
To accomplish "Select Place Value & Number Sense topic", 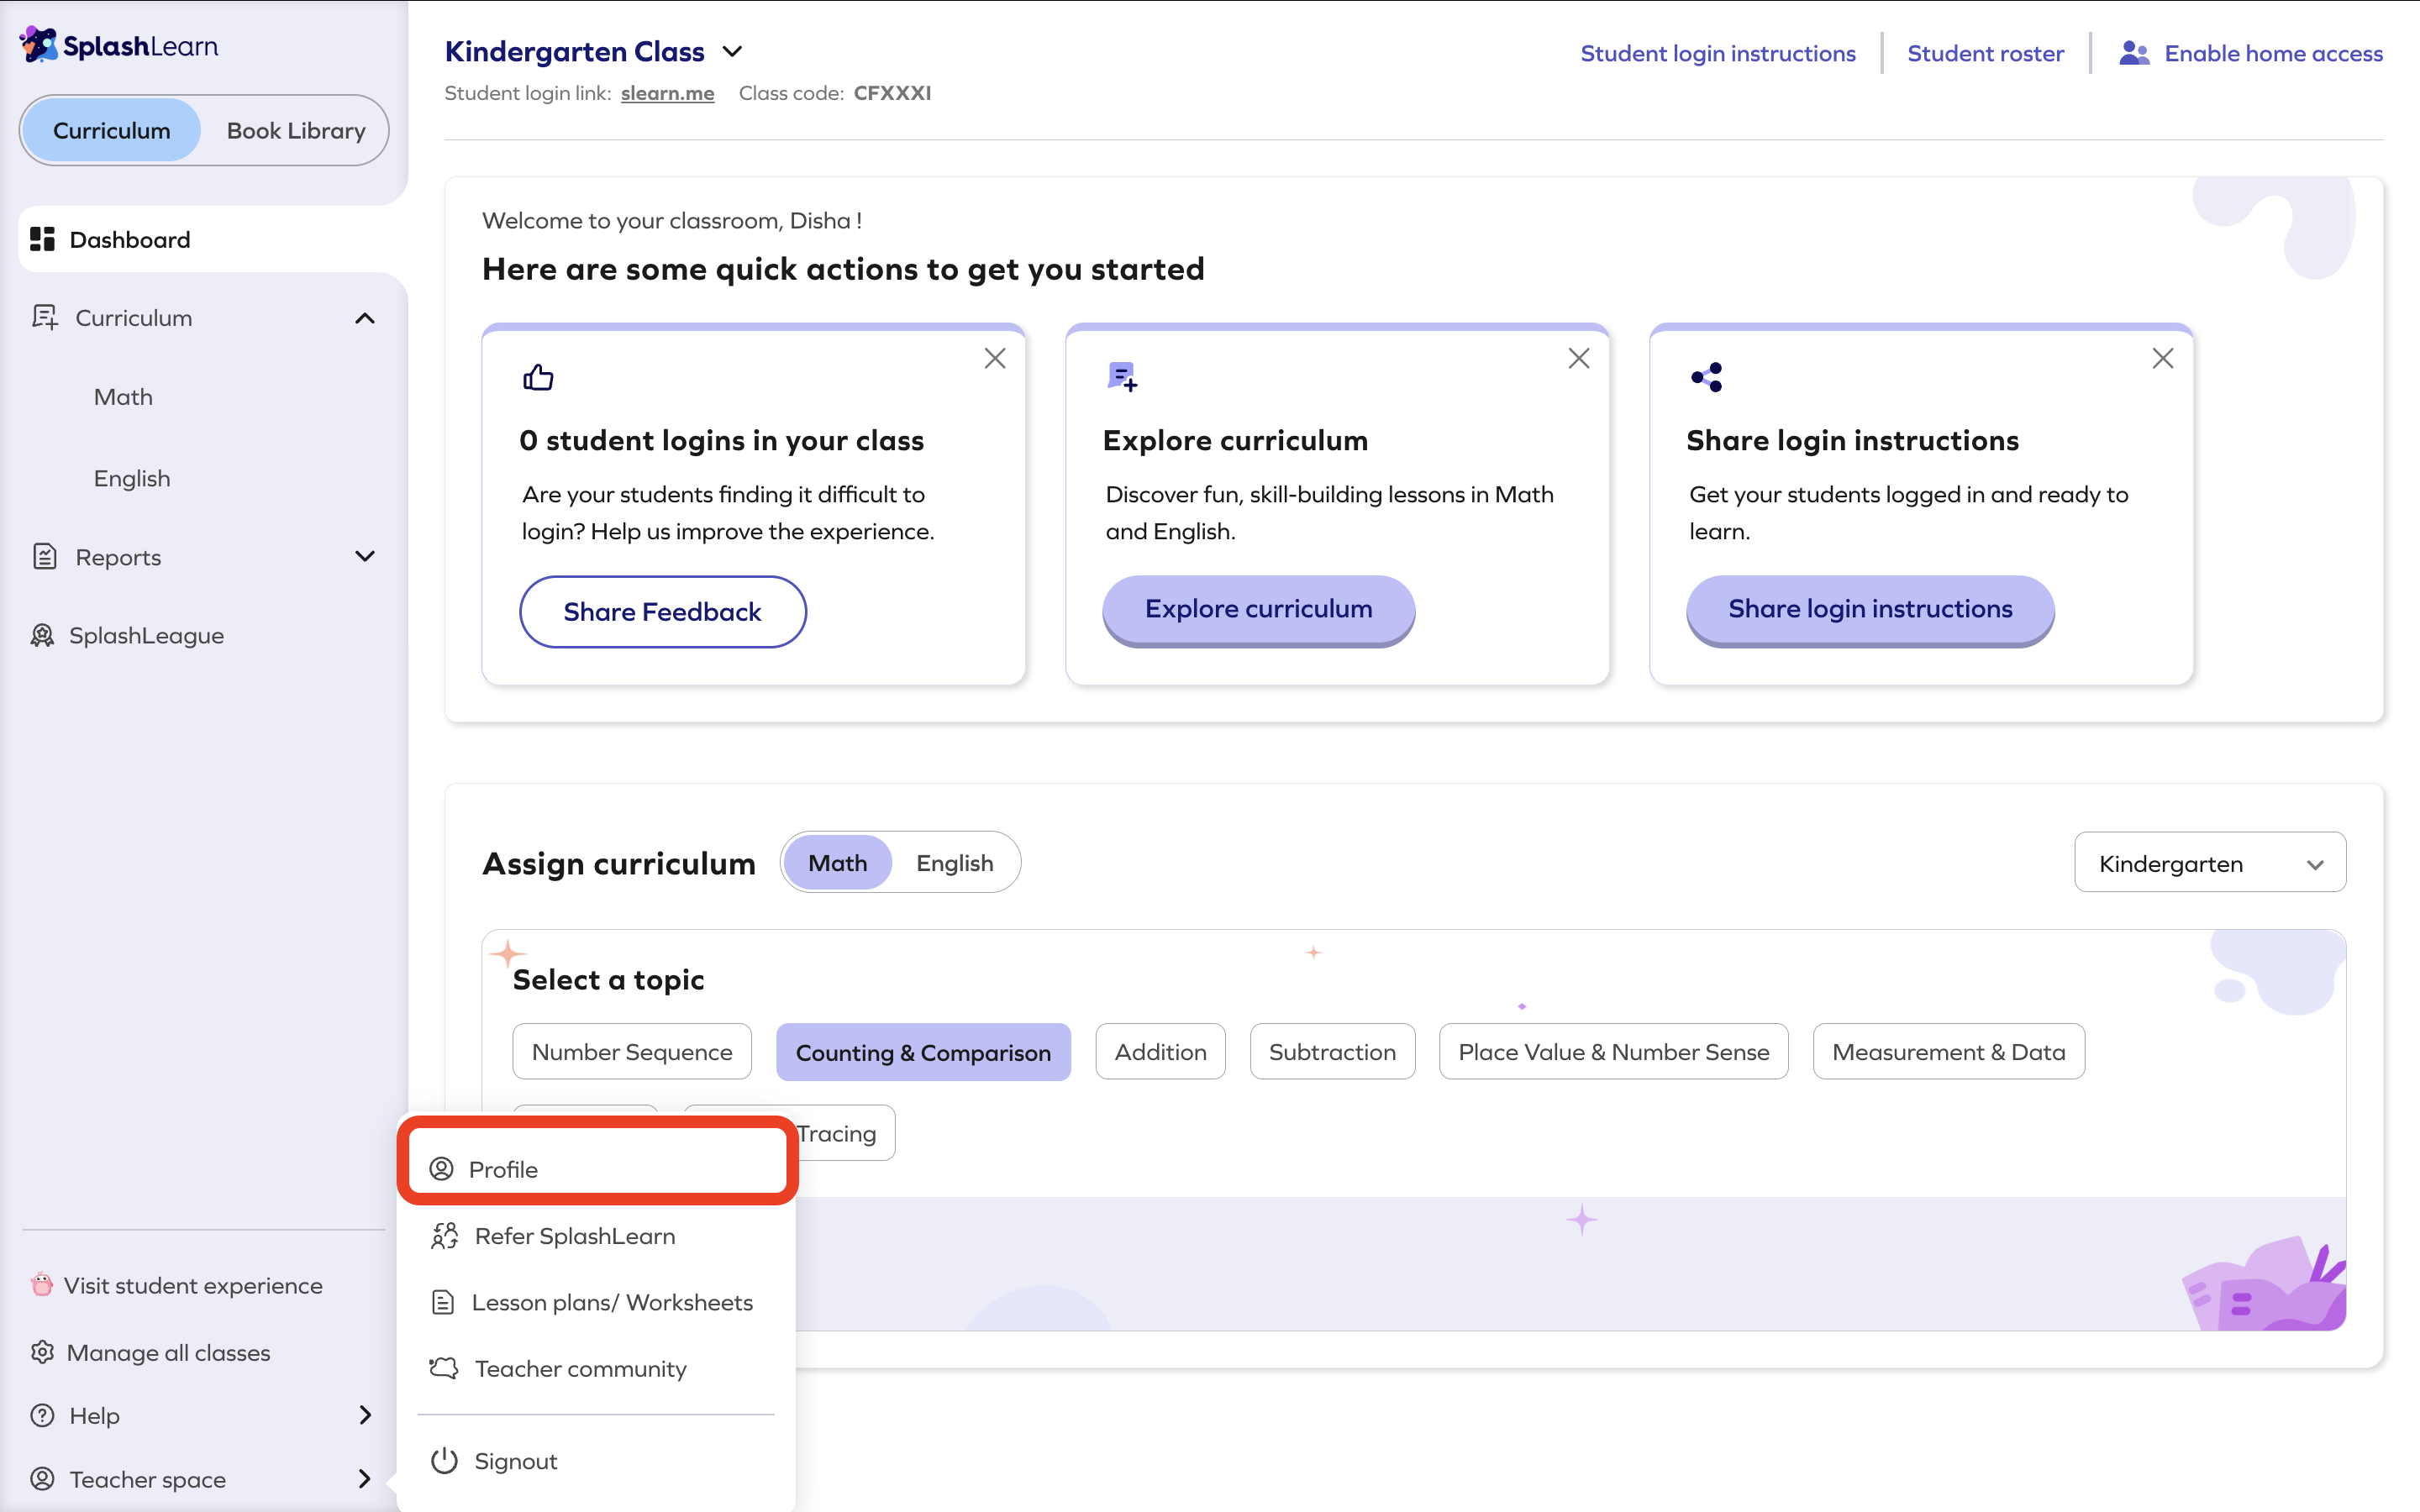I will 1613,1052.
